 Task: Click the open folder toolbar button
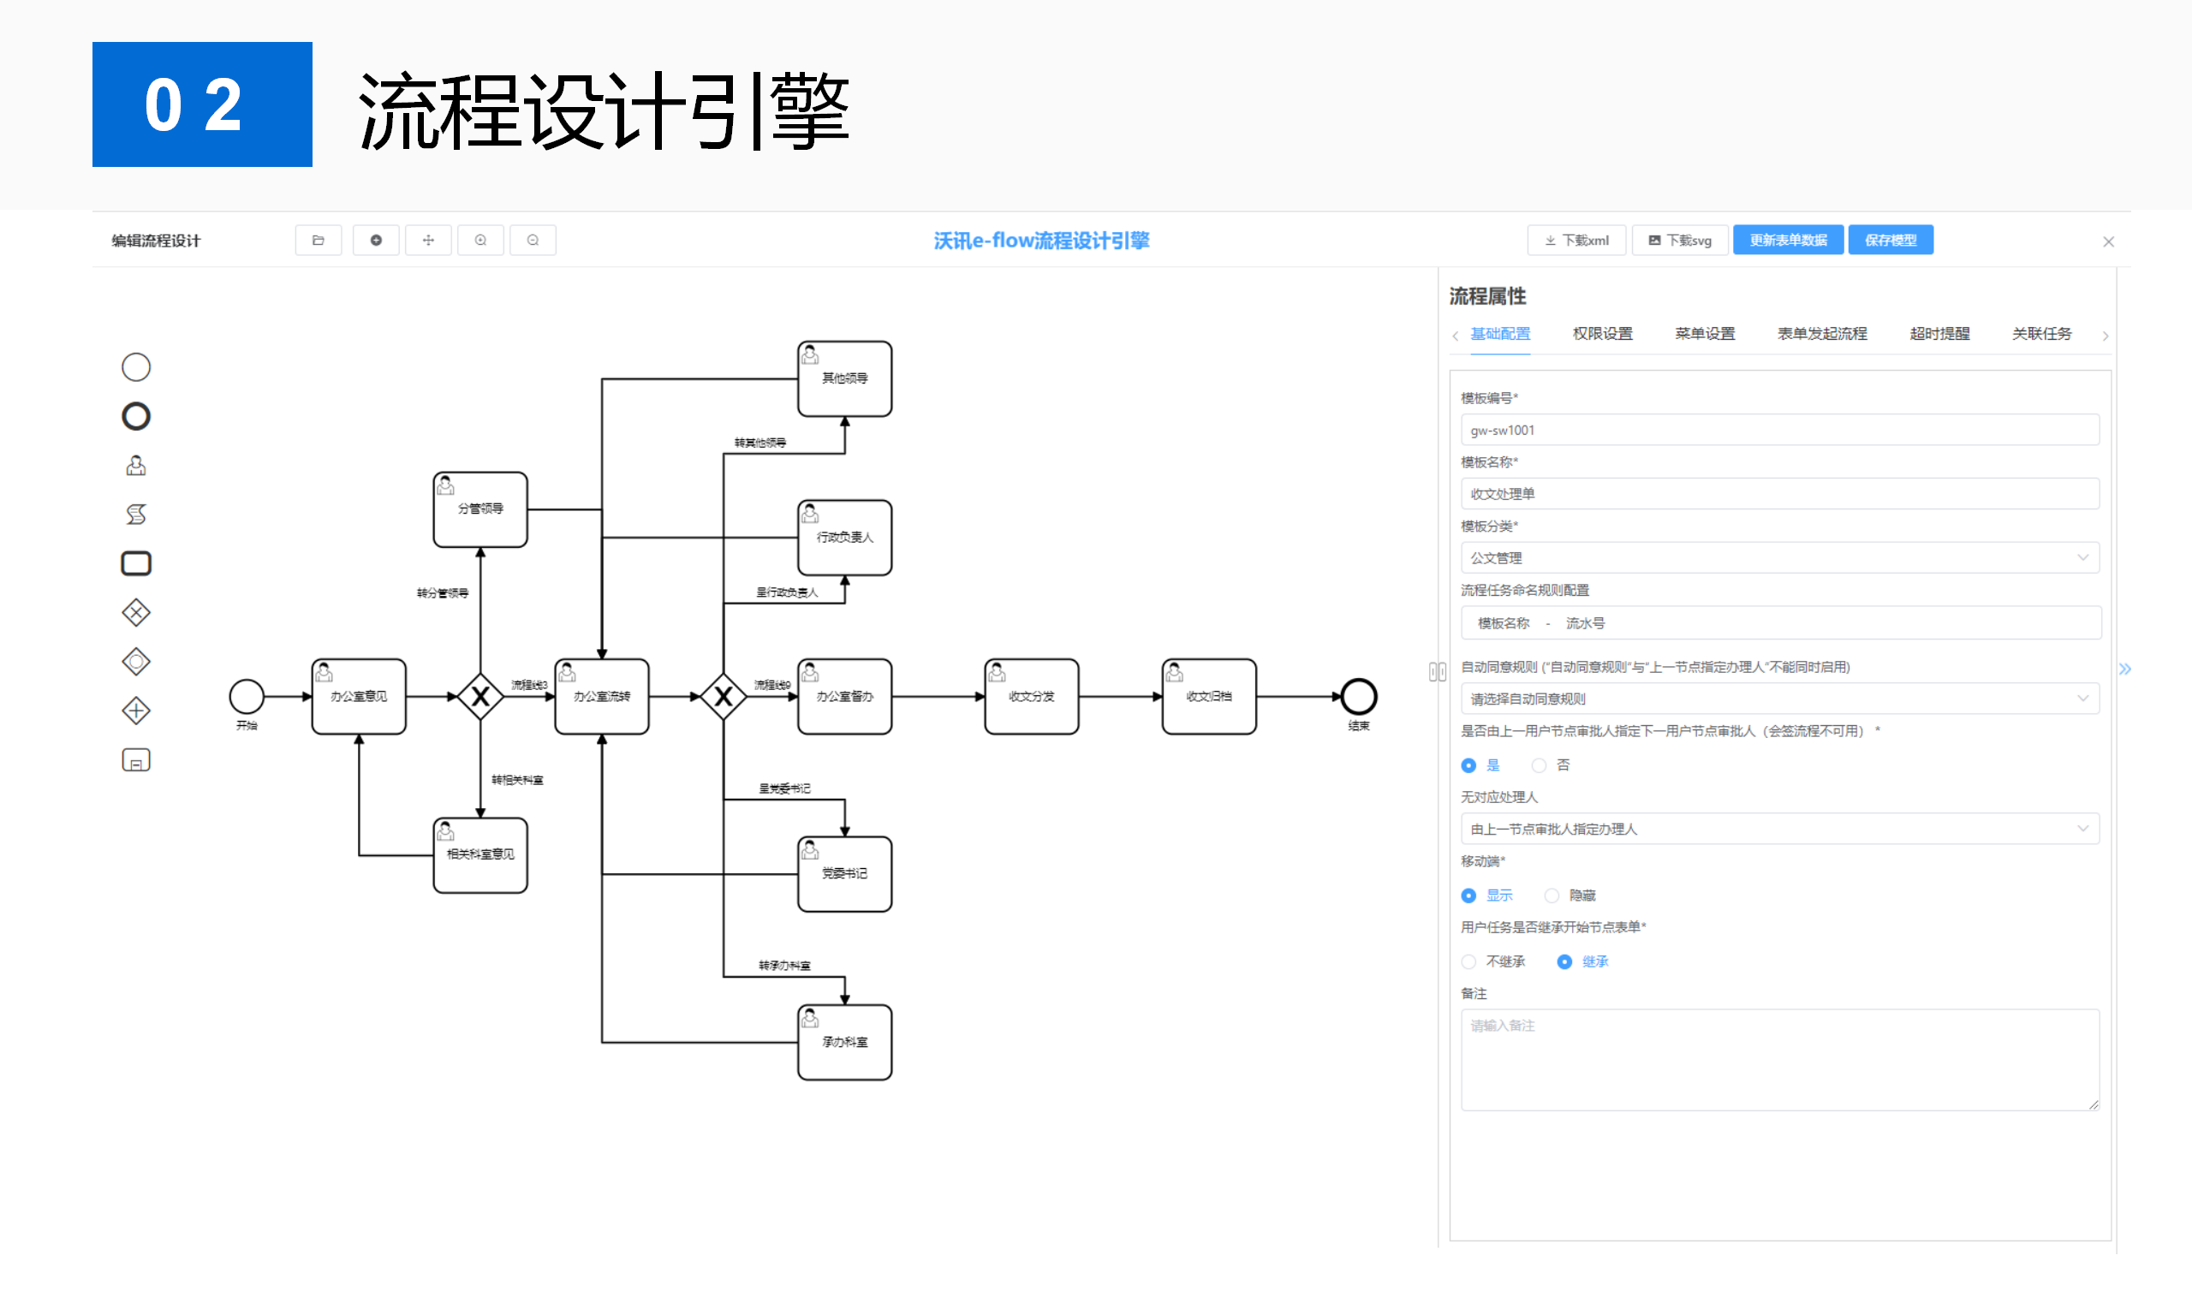319,241
